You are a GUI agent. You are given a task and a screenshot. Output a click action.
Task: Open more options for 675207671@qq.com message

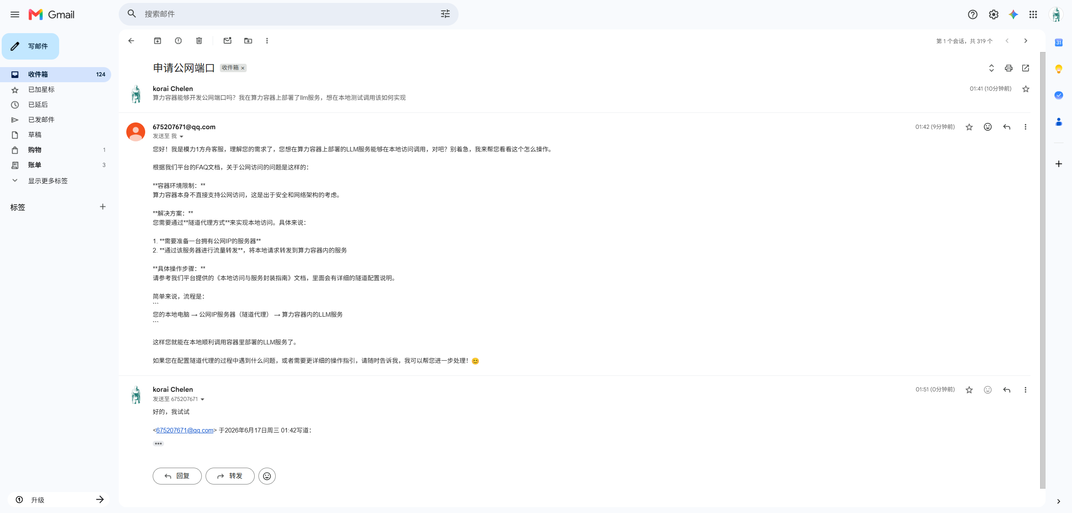click(1025, 127)
